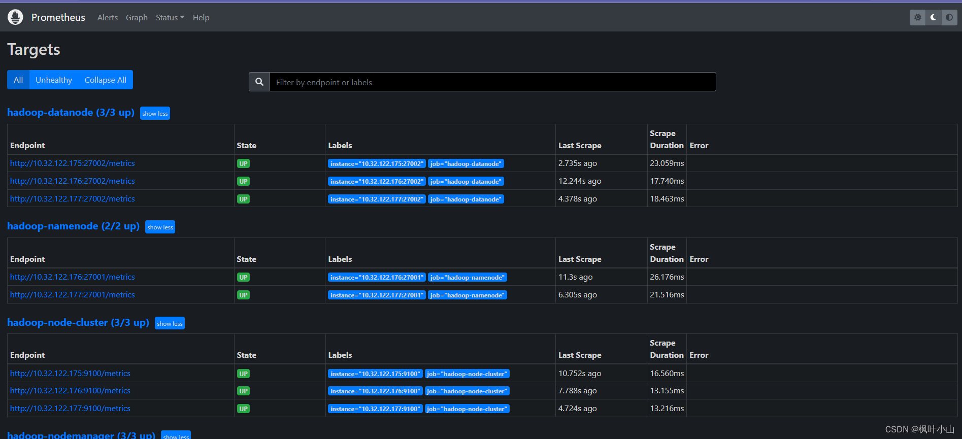
Task: Open endpoint 10.32.122.177:27001/metrics
Action: click(73, 295)
